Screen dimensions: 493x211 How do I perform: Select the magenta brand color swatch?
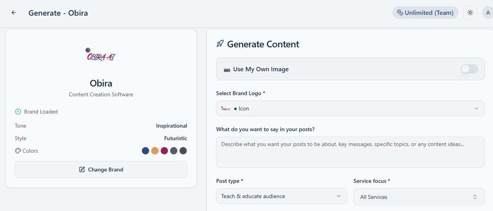pos(164,151)
